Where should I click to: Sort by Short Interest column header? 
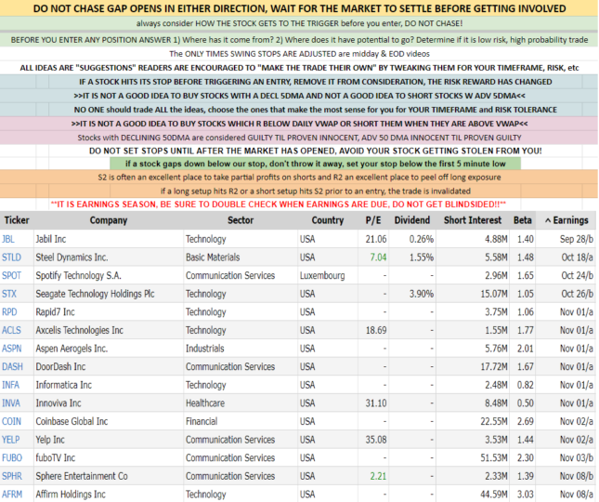tap(474, 220)
